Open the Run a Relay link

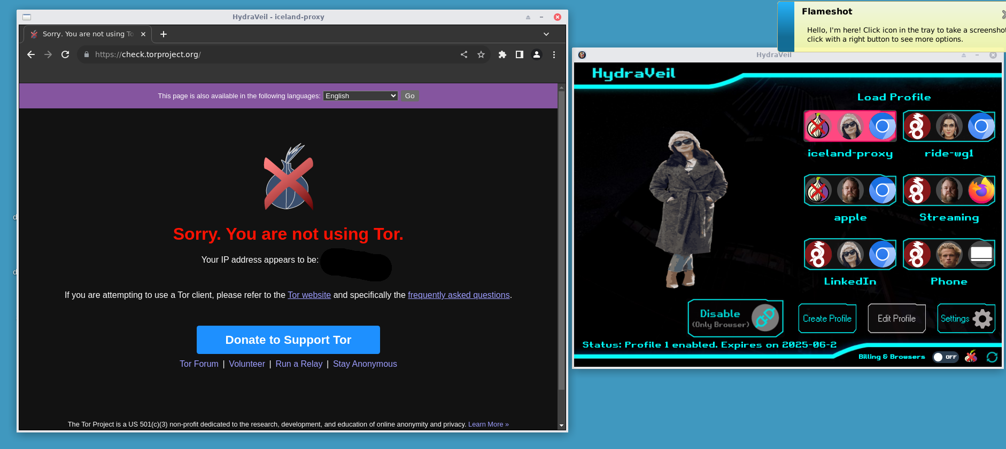(x=299, y=364)
